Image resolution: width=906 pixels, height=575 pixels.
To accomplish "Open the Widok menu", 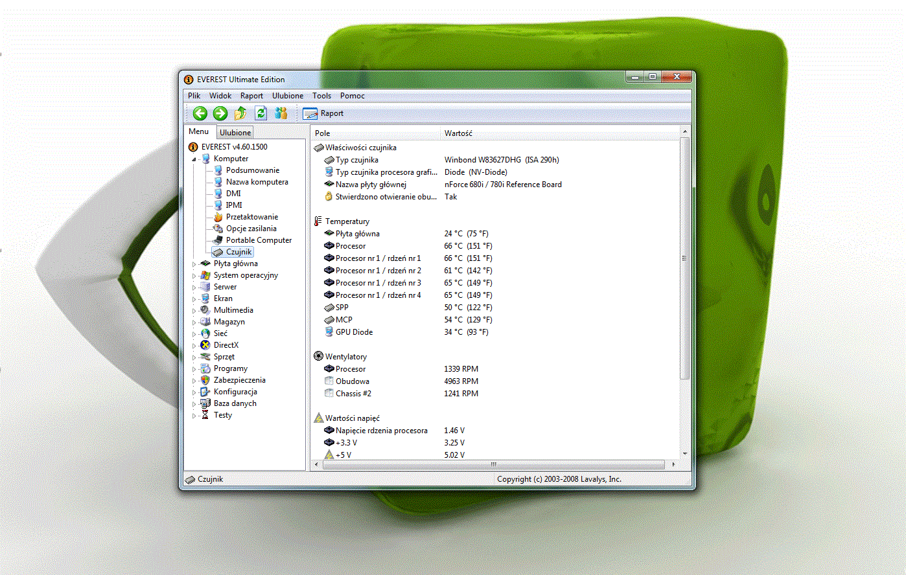I will [x=220, y=96].
